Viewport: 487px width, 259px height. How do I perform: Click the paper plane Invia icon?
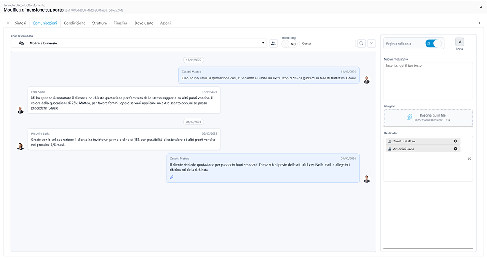click(460, 42)
